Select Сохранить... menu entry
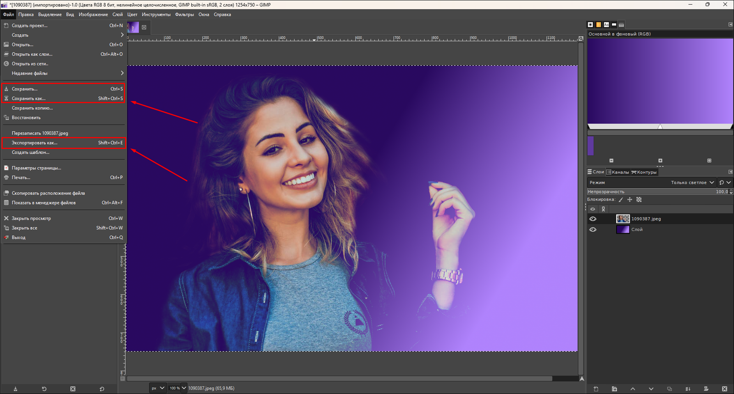 coord(64,89)
